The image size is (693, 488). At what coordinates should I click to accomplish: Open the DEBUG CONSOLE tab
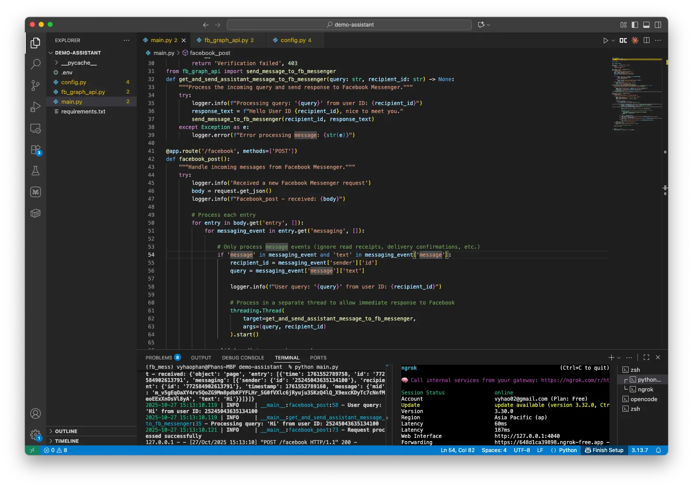(243, 358)
